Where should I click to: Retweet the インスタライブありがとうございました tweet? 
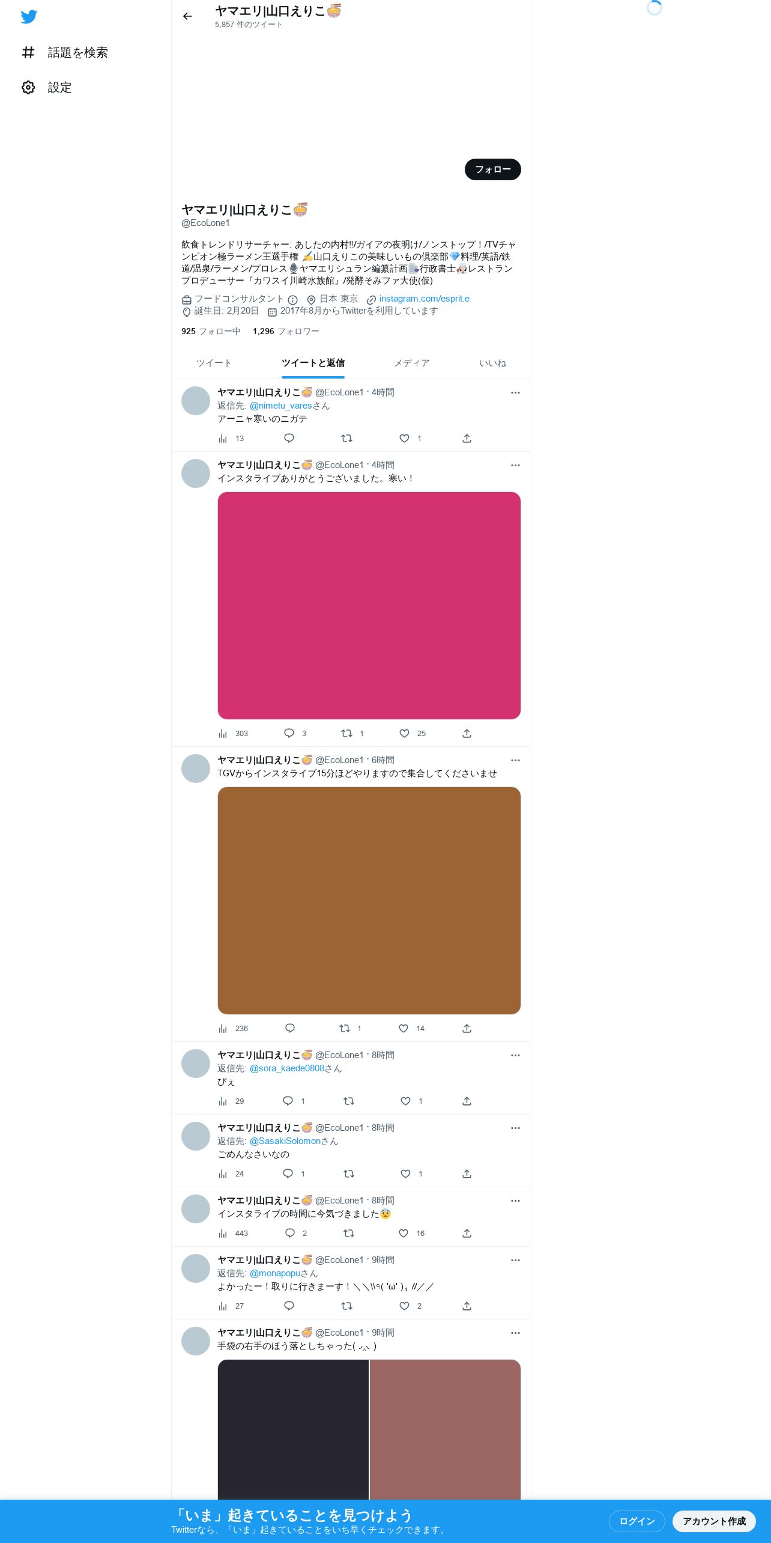click(x=346, y=734)
